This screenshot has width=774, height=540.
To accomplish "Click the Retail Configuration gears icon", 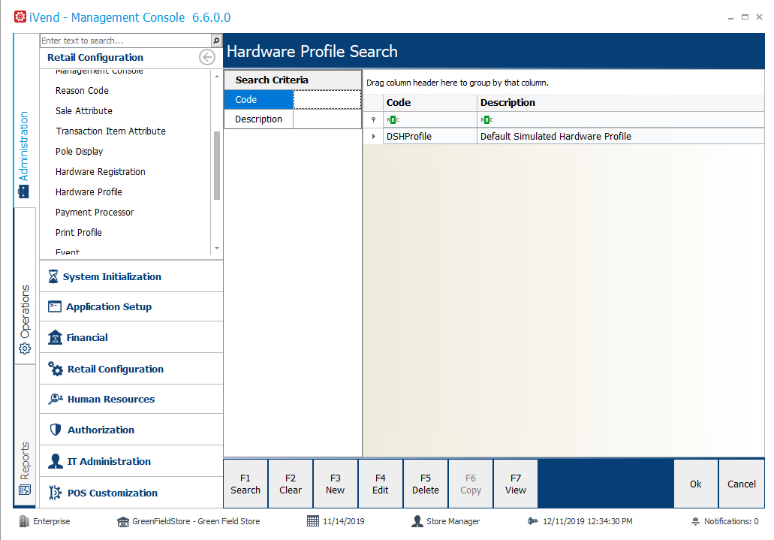I will click(56, 369).
